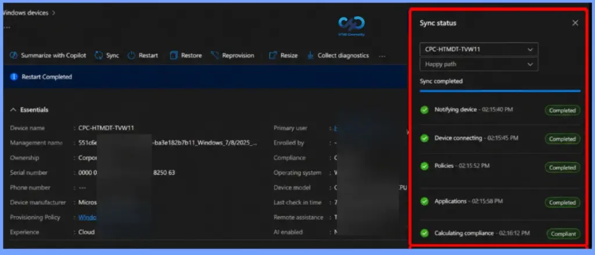This screenshot has height=255, width=595.
Task: Click the Device model field label
Action: (292, 188)
